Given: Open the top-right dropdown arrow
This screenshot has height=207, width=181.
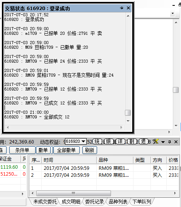Looking at the screenshot, I should pyautogui.click(x=172, y=13).
